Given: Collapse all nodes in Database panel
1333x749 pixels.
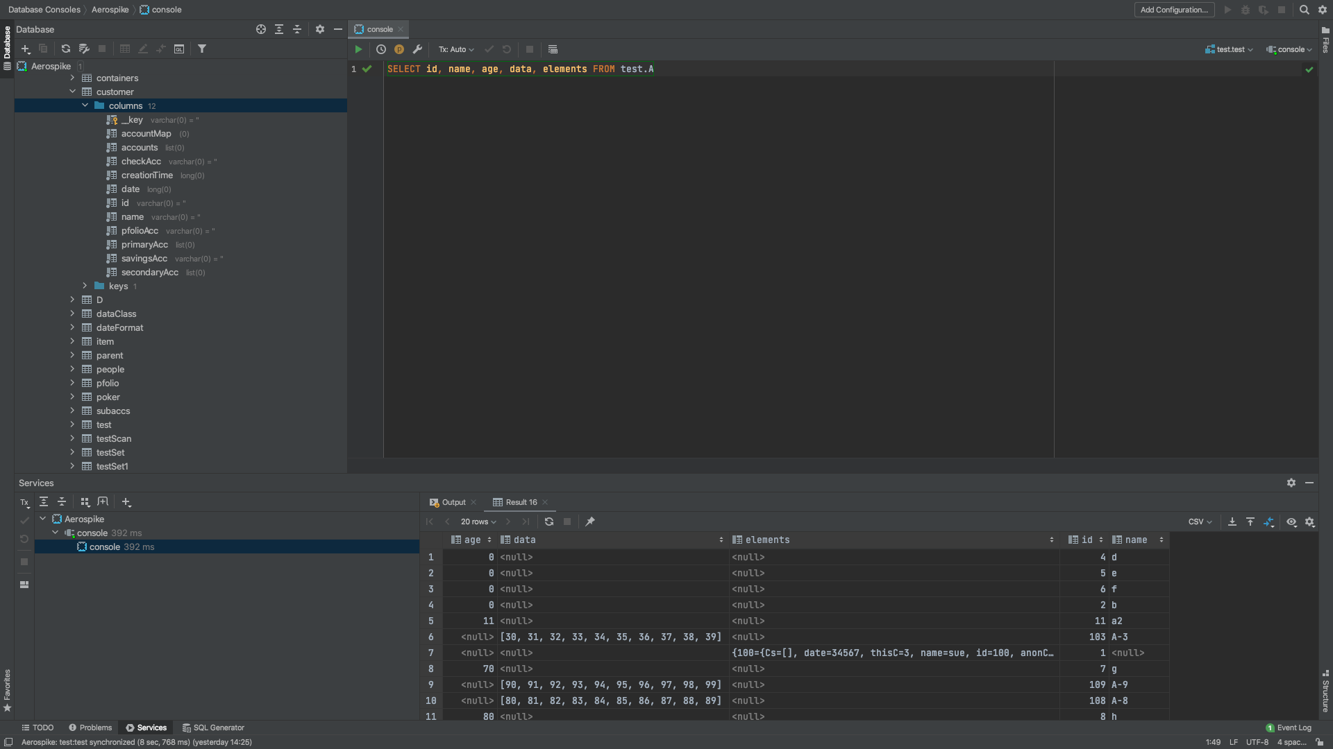Looking at the screenshot, I should [297, 29].
